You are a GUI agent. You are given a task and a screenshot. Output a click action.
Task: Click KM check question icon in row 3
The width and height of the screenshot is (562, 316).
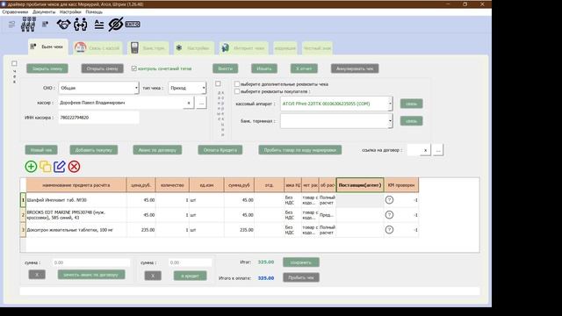[389, 230]
